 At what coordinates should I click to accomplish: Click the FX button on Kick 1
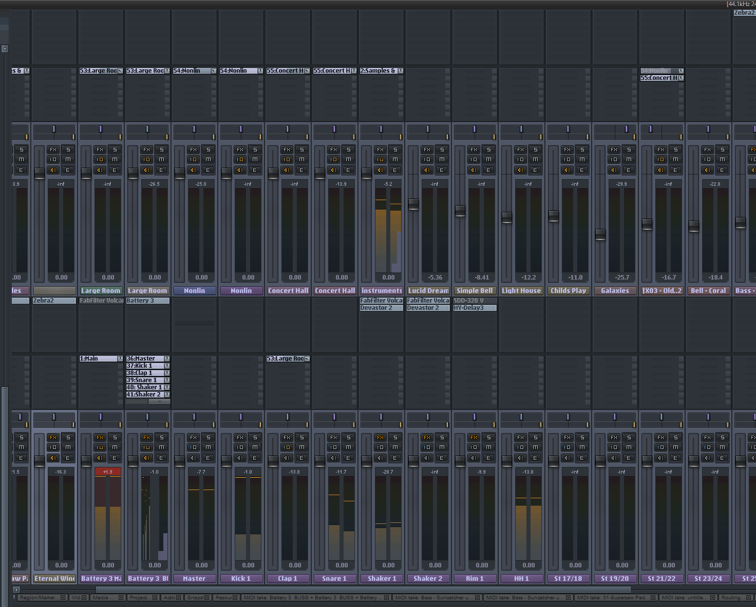(x=240, y=437)
